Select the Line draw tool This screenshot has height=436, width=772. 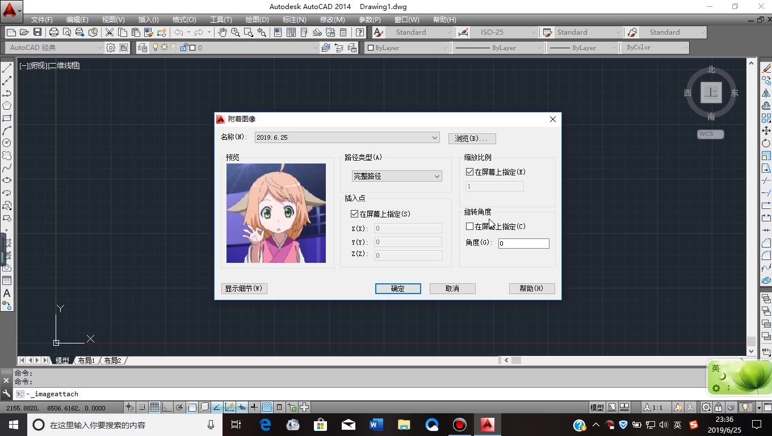coord(7,68)
